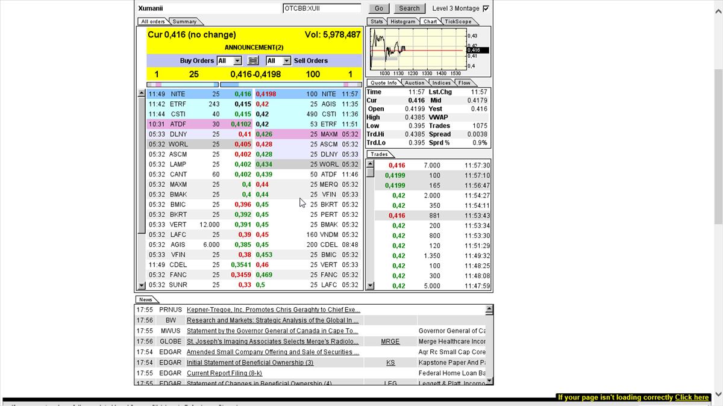The height and width of the screenshot is (406, 723).
Task: View the Stats tab
Action: (377, 21)
